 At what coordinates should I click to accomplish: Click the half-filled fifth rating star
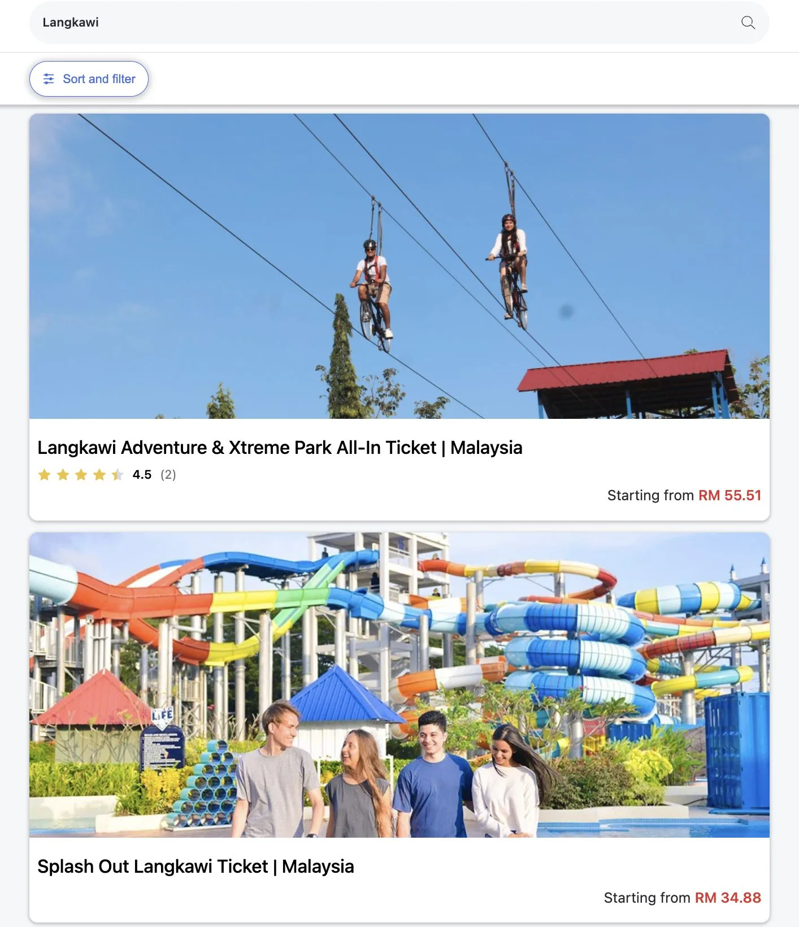(x=118, y=475)
